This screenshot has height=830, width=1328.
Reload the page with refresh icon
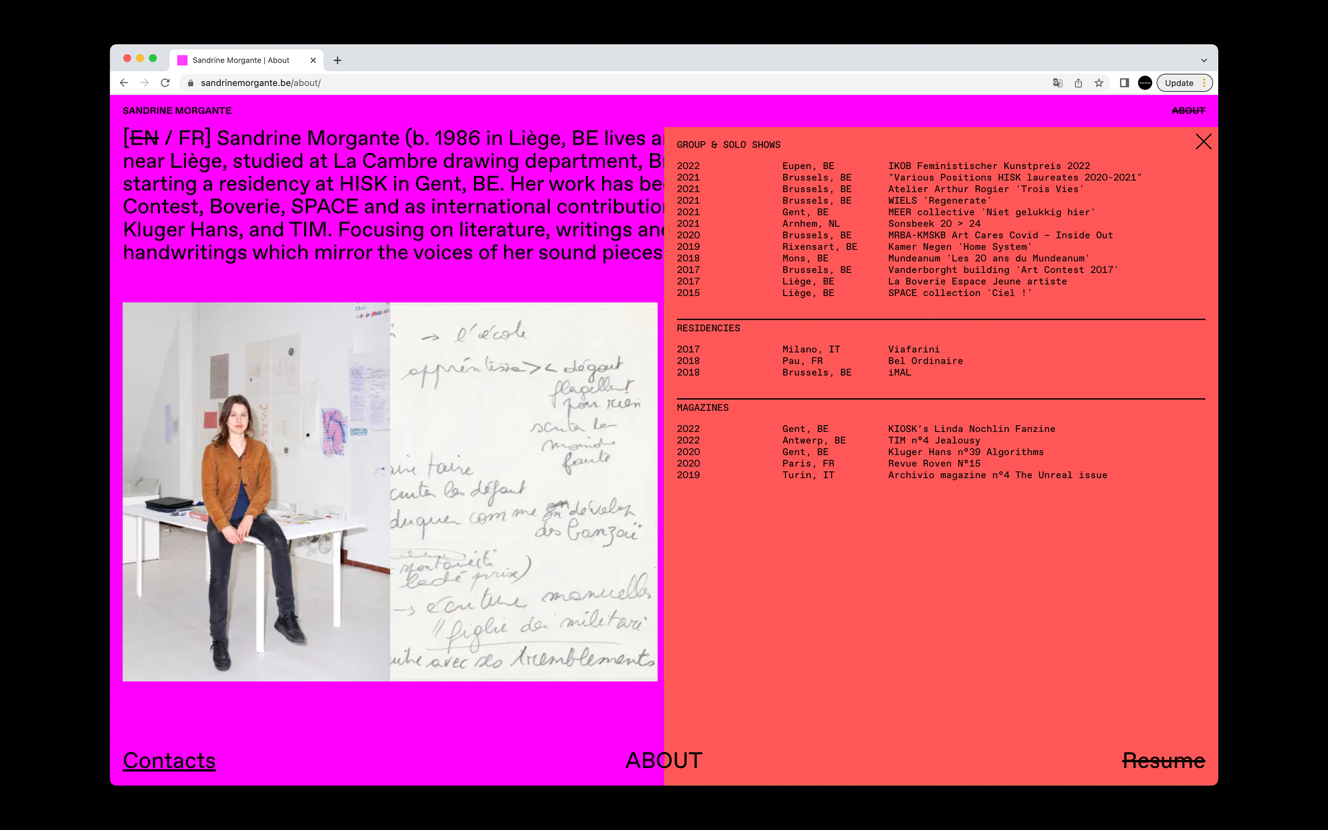[x=165, y=83]
